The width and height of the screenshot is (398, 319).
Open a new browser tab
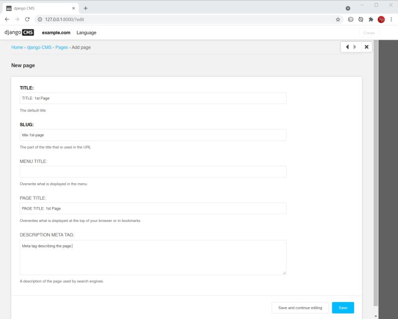[x=87, y=8]
